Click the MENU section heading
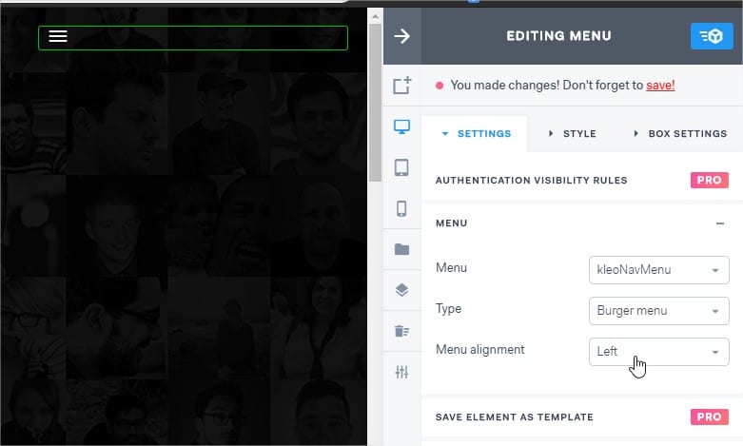The image size is (743, 446). (x=451, y=223)
